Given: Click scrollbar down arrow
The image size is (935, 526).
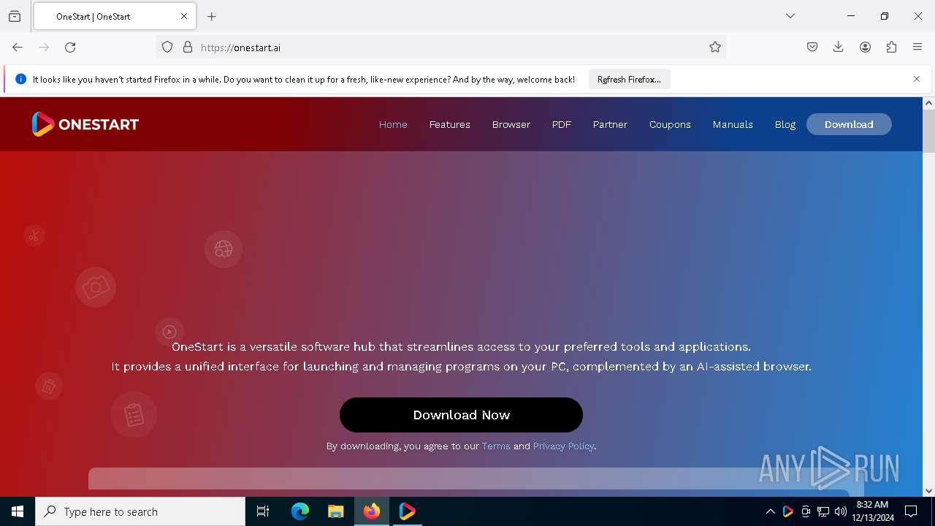Looking at the screenshot, I should pos(928,491).
